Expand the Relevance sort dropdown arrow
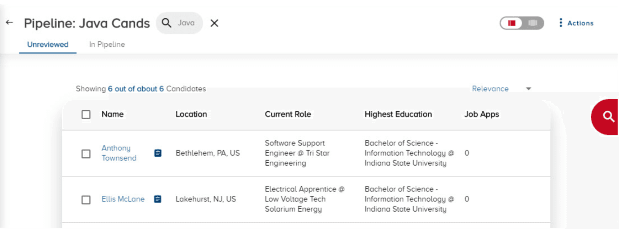Image resolution: width=619 pixels, height=229 pixels. pyautogui.click(x=529, y=89)
